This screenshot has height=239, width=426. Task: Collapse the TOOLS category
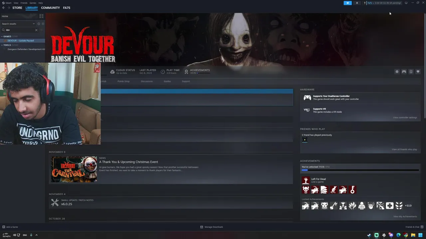tap(2, 45)
